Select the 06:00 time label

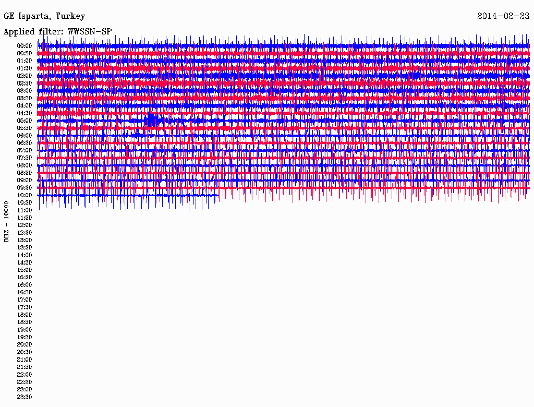(25, 136)
